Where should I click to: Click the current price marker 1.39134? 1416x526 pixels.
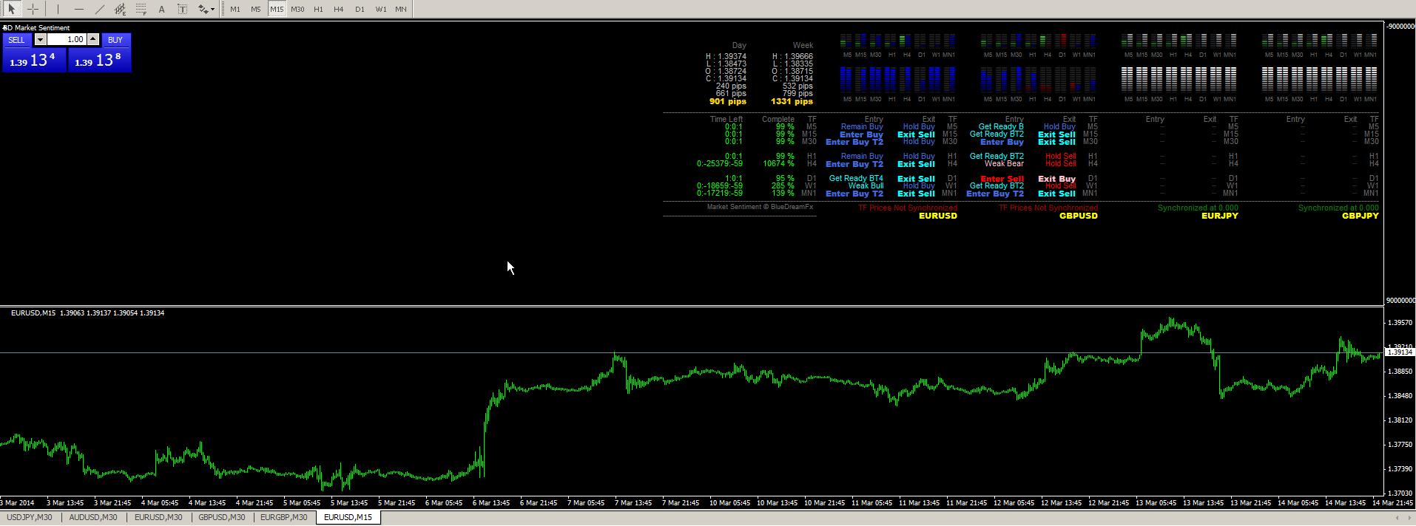click(1399, 352)
